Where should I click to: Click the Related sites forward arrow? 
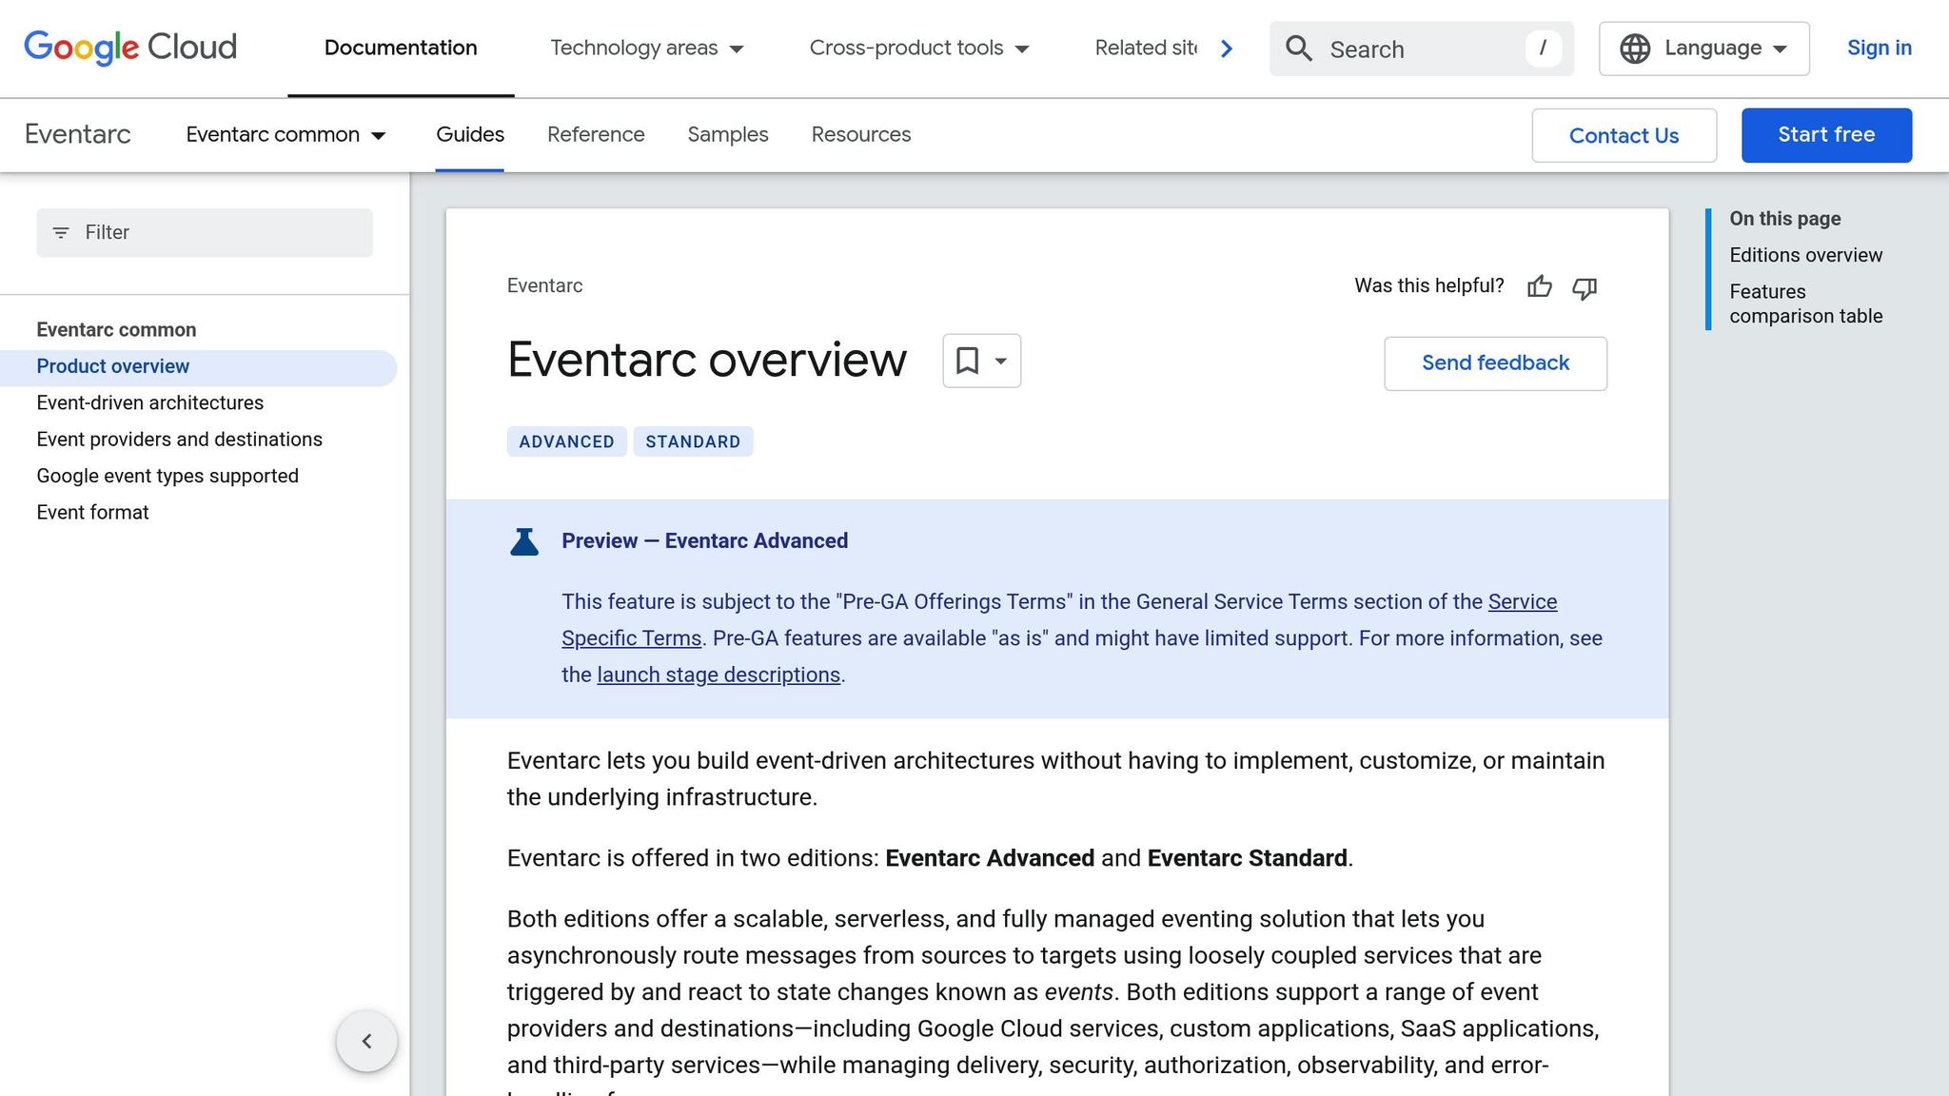(x=1227, y=48)
